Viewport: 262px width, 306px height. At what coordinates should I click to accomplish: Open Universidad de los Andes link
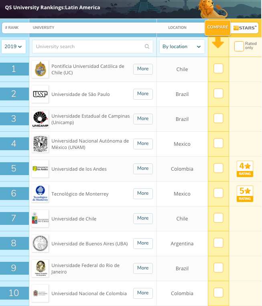[79, 169]
